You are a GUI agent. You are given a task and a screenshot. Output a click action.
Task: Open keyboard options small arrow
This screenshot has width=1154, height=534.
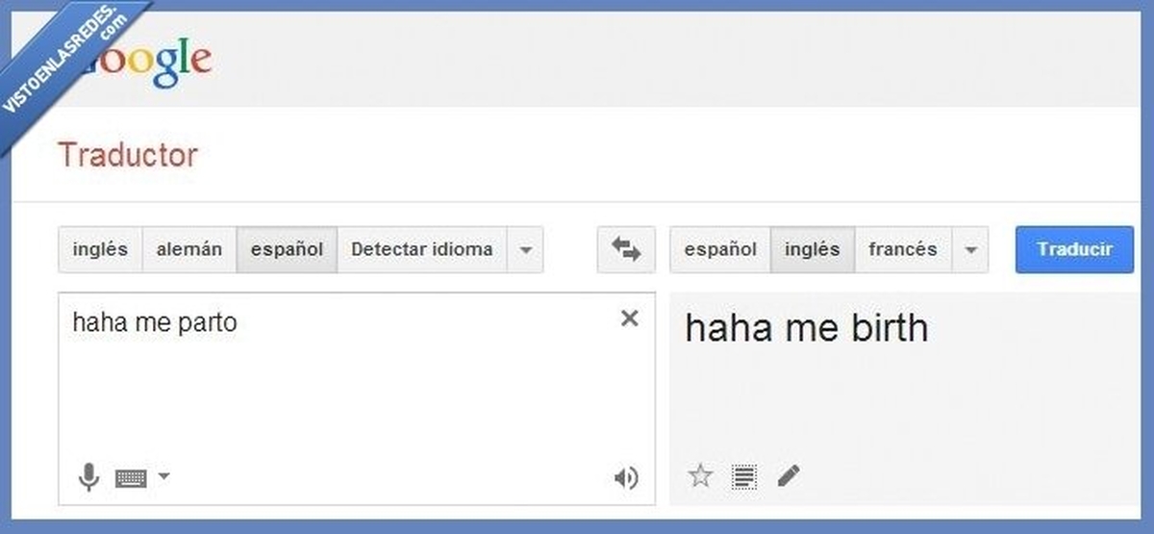[163, 475]
